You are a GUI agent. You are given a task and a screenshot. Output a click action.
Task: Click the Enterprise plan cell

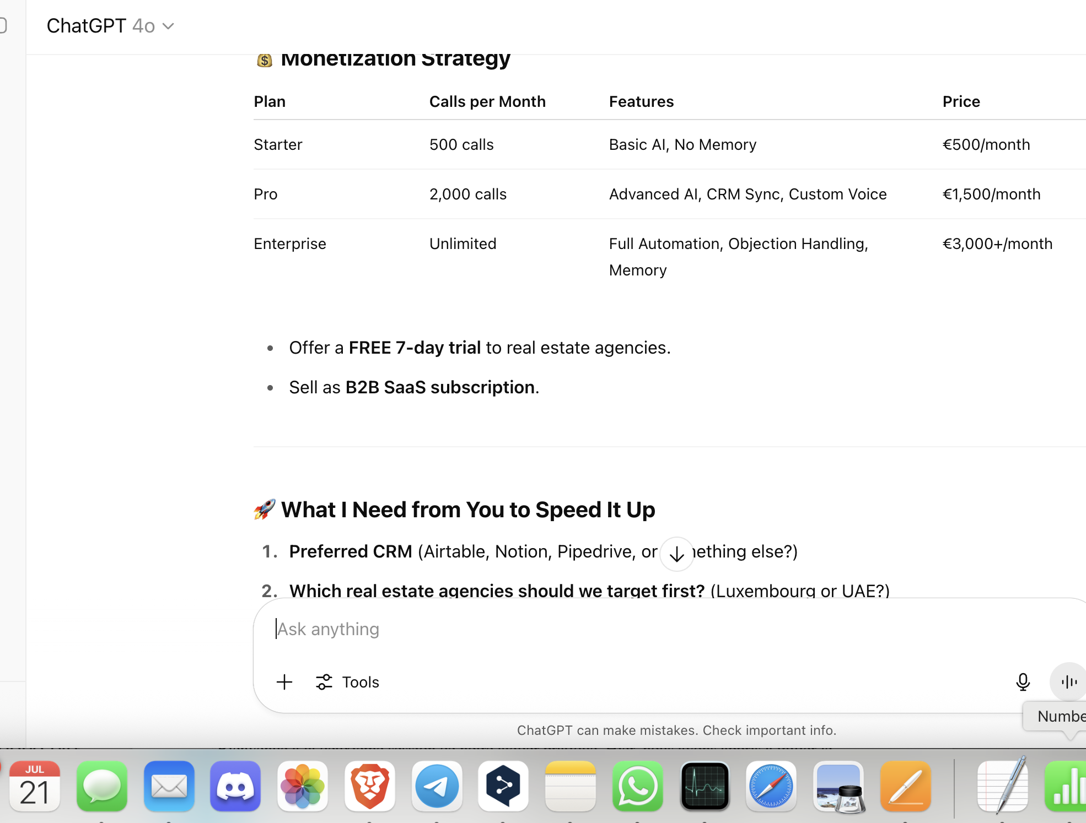click(290, 243)
